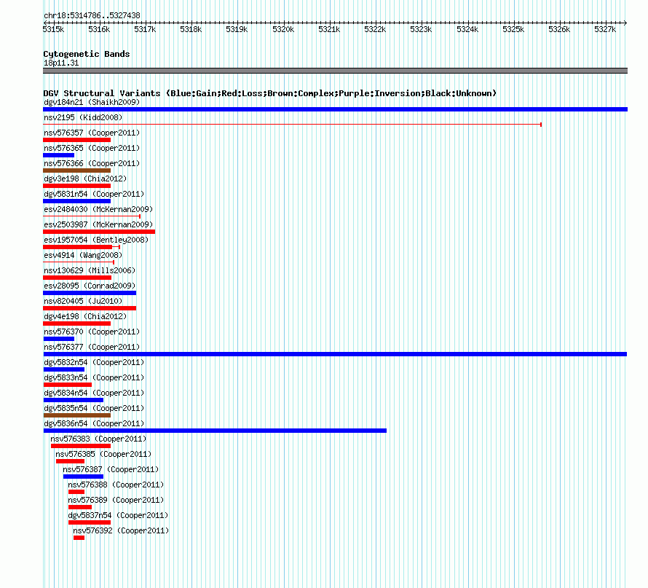Click the 5322k ruler label
Viewport: 648px width, 588px height.
tap(375, 29)
